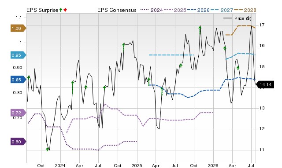The width and height of the screenshot is (282, 168).
Task: Click the 2027 EPS Consensus legend entry
Action: coord(222,10)
